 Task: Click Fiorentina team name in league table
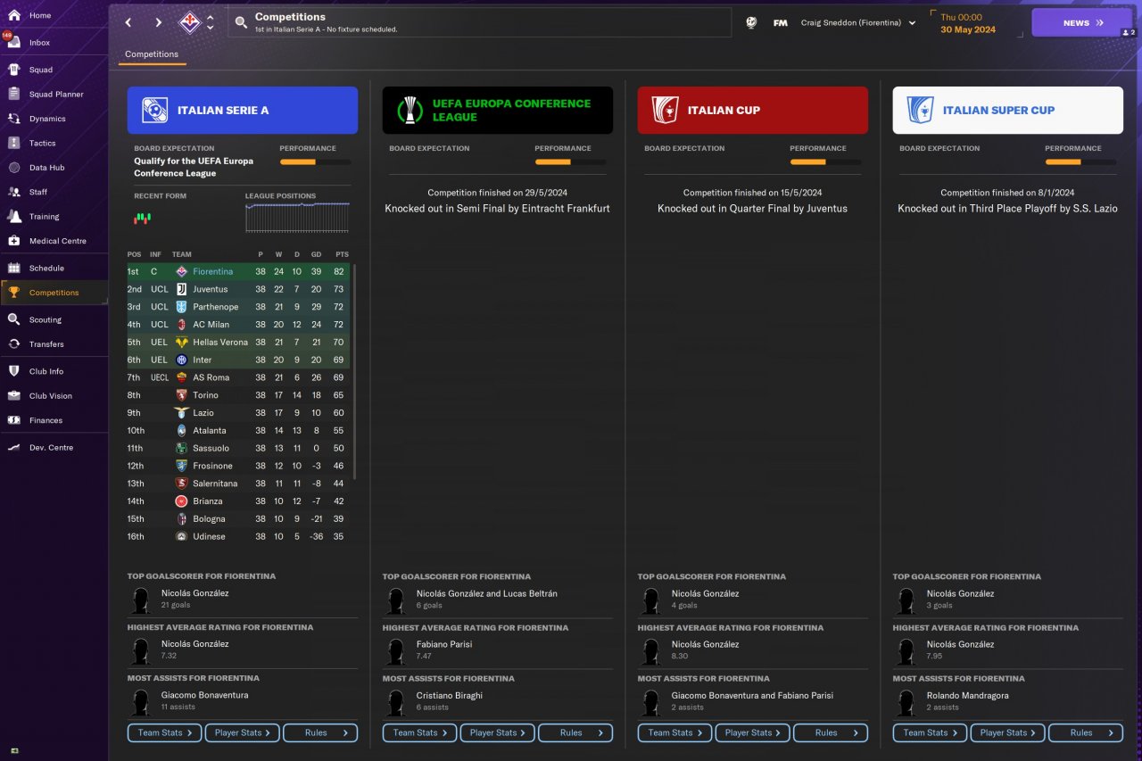tap(213, 271)
